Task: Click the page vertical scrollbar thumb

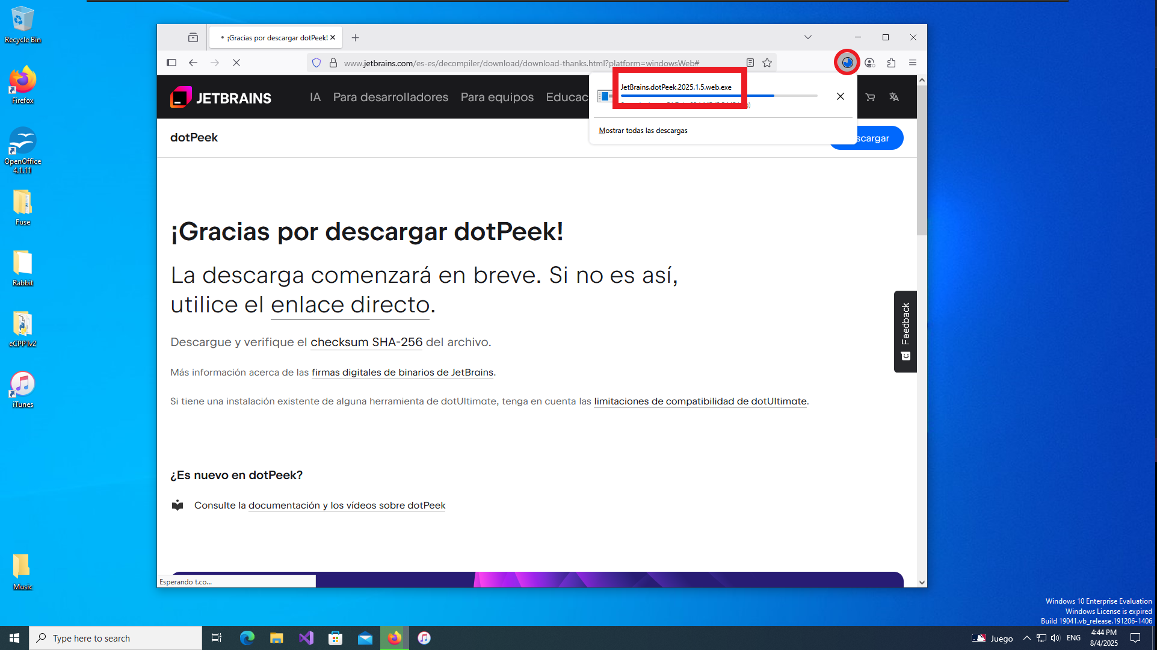Action: (x=922, y=161)
